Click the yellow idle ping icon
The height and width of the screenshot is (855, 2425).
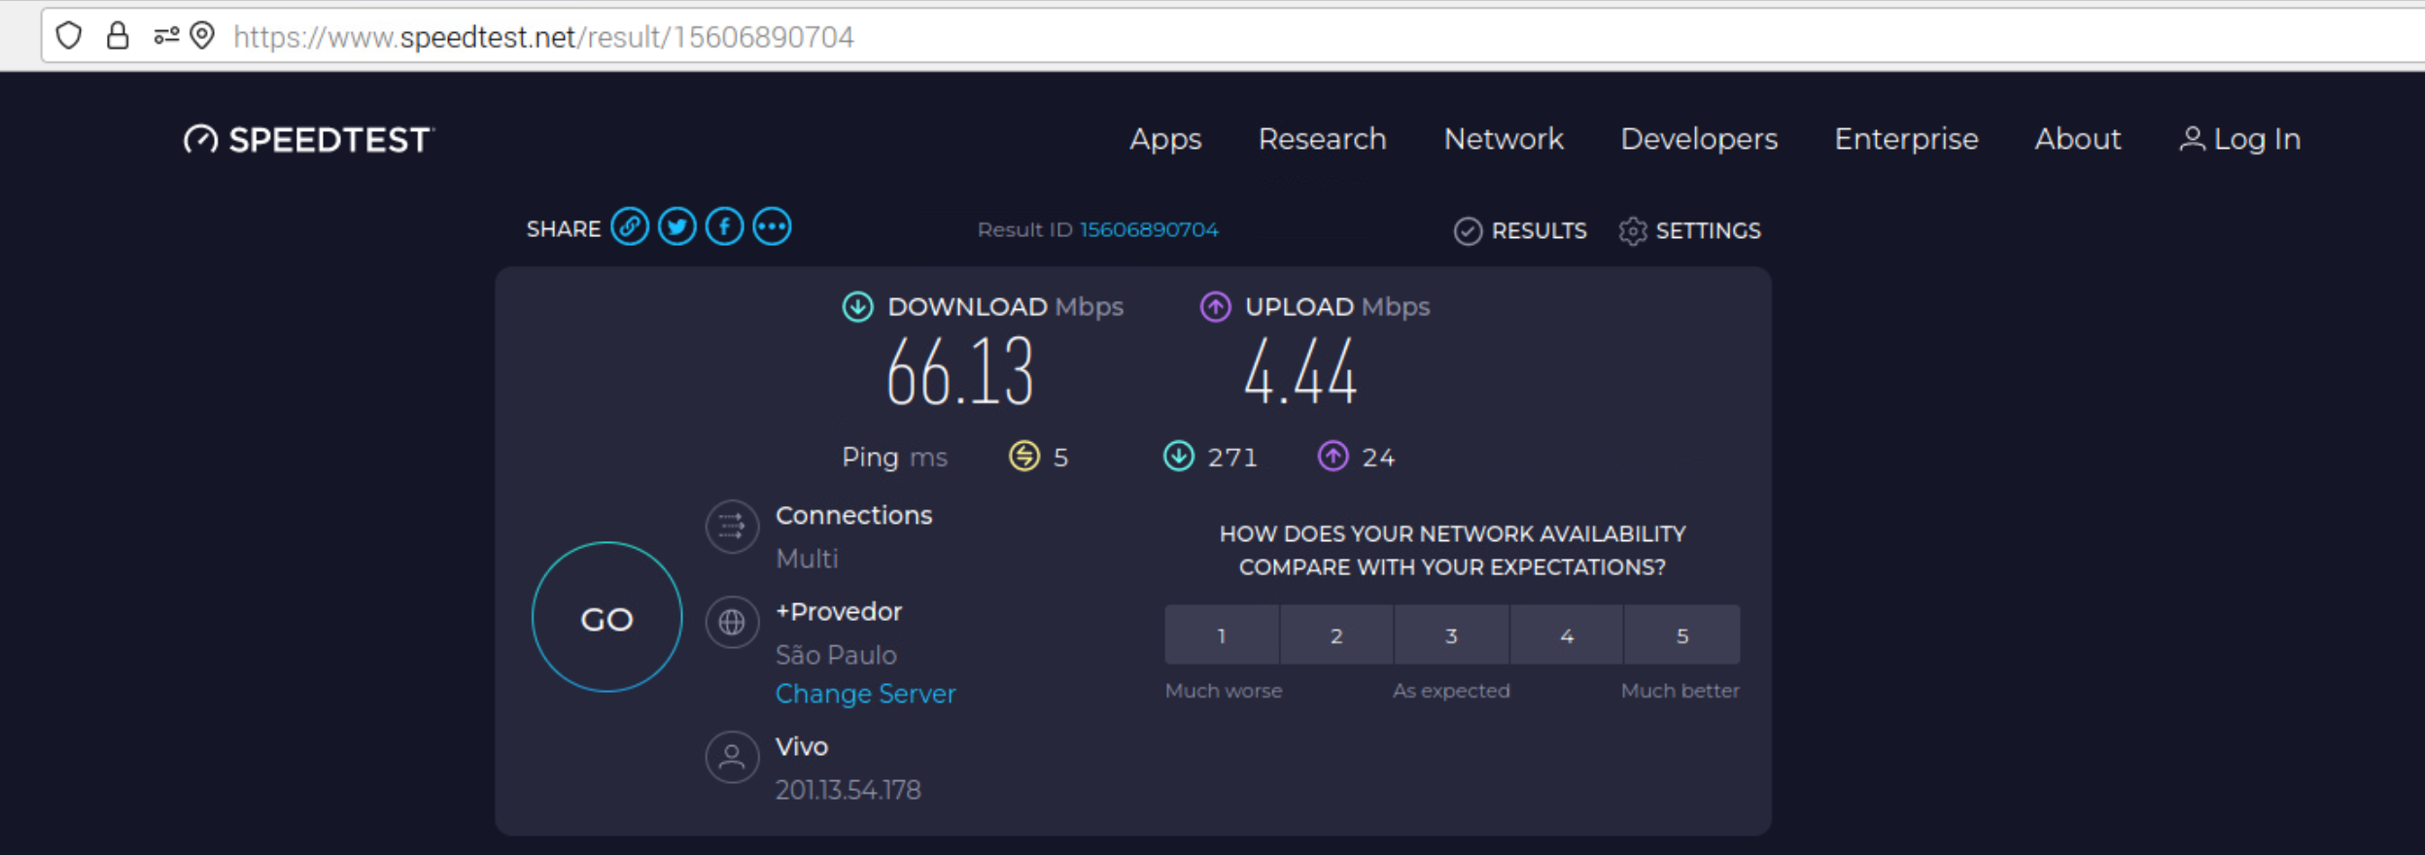pyautogui.click(x=1024, y=456)
